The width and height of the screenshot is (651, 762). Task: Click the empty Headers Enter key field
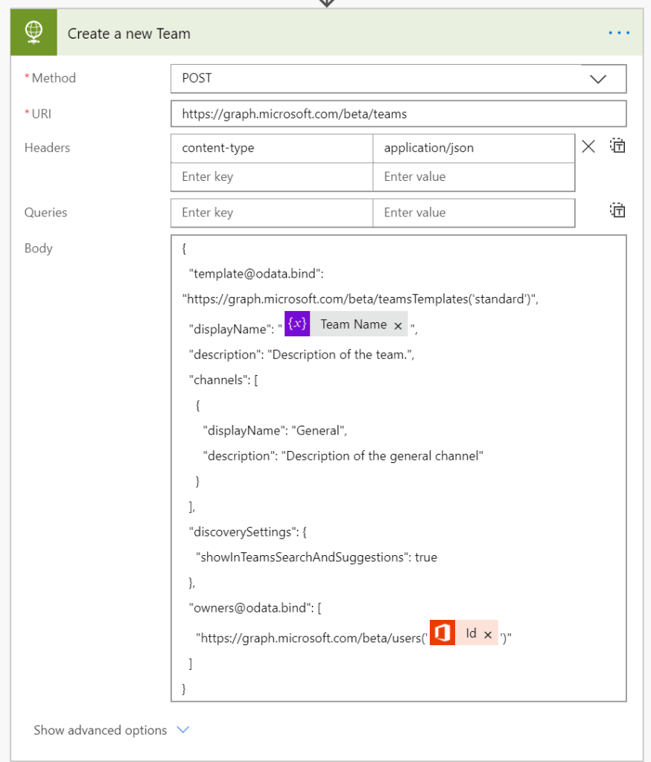point(271,177)
